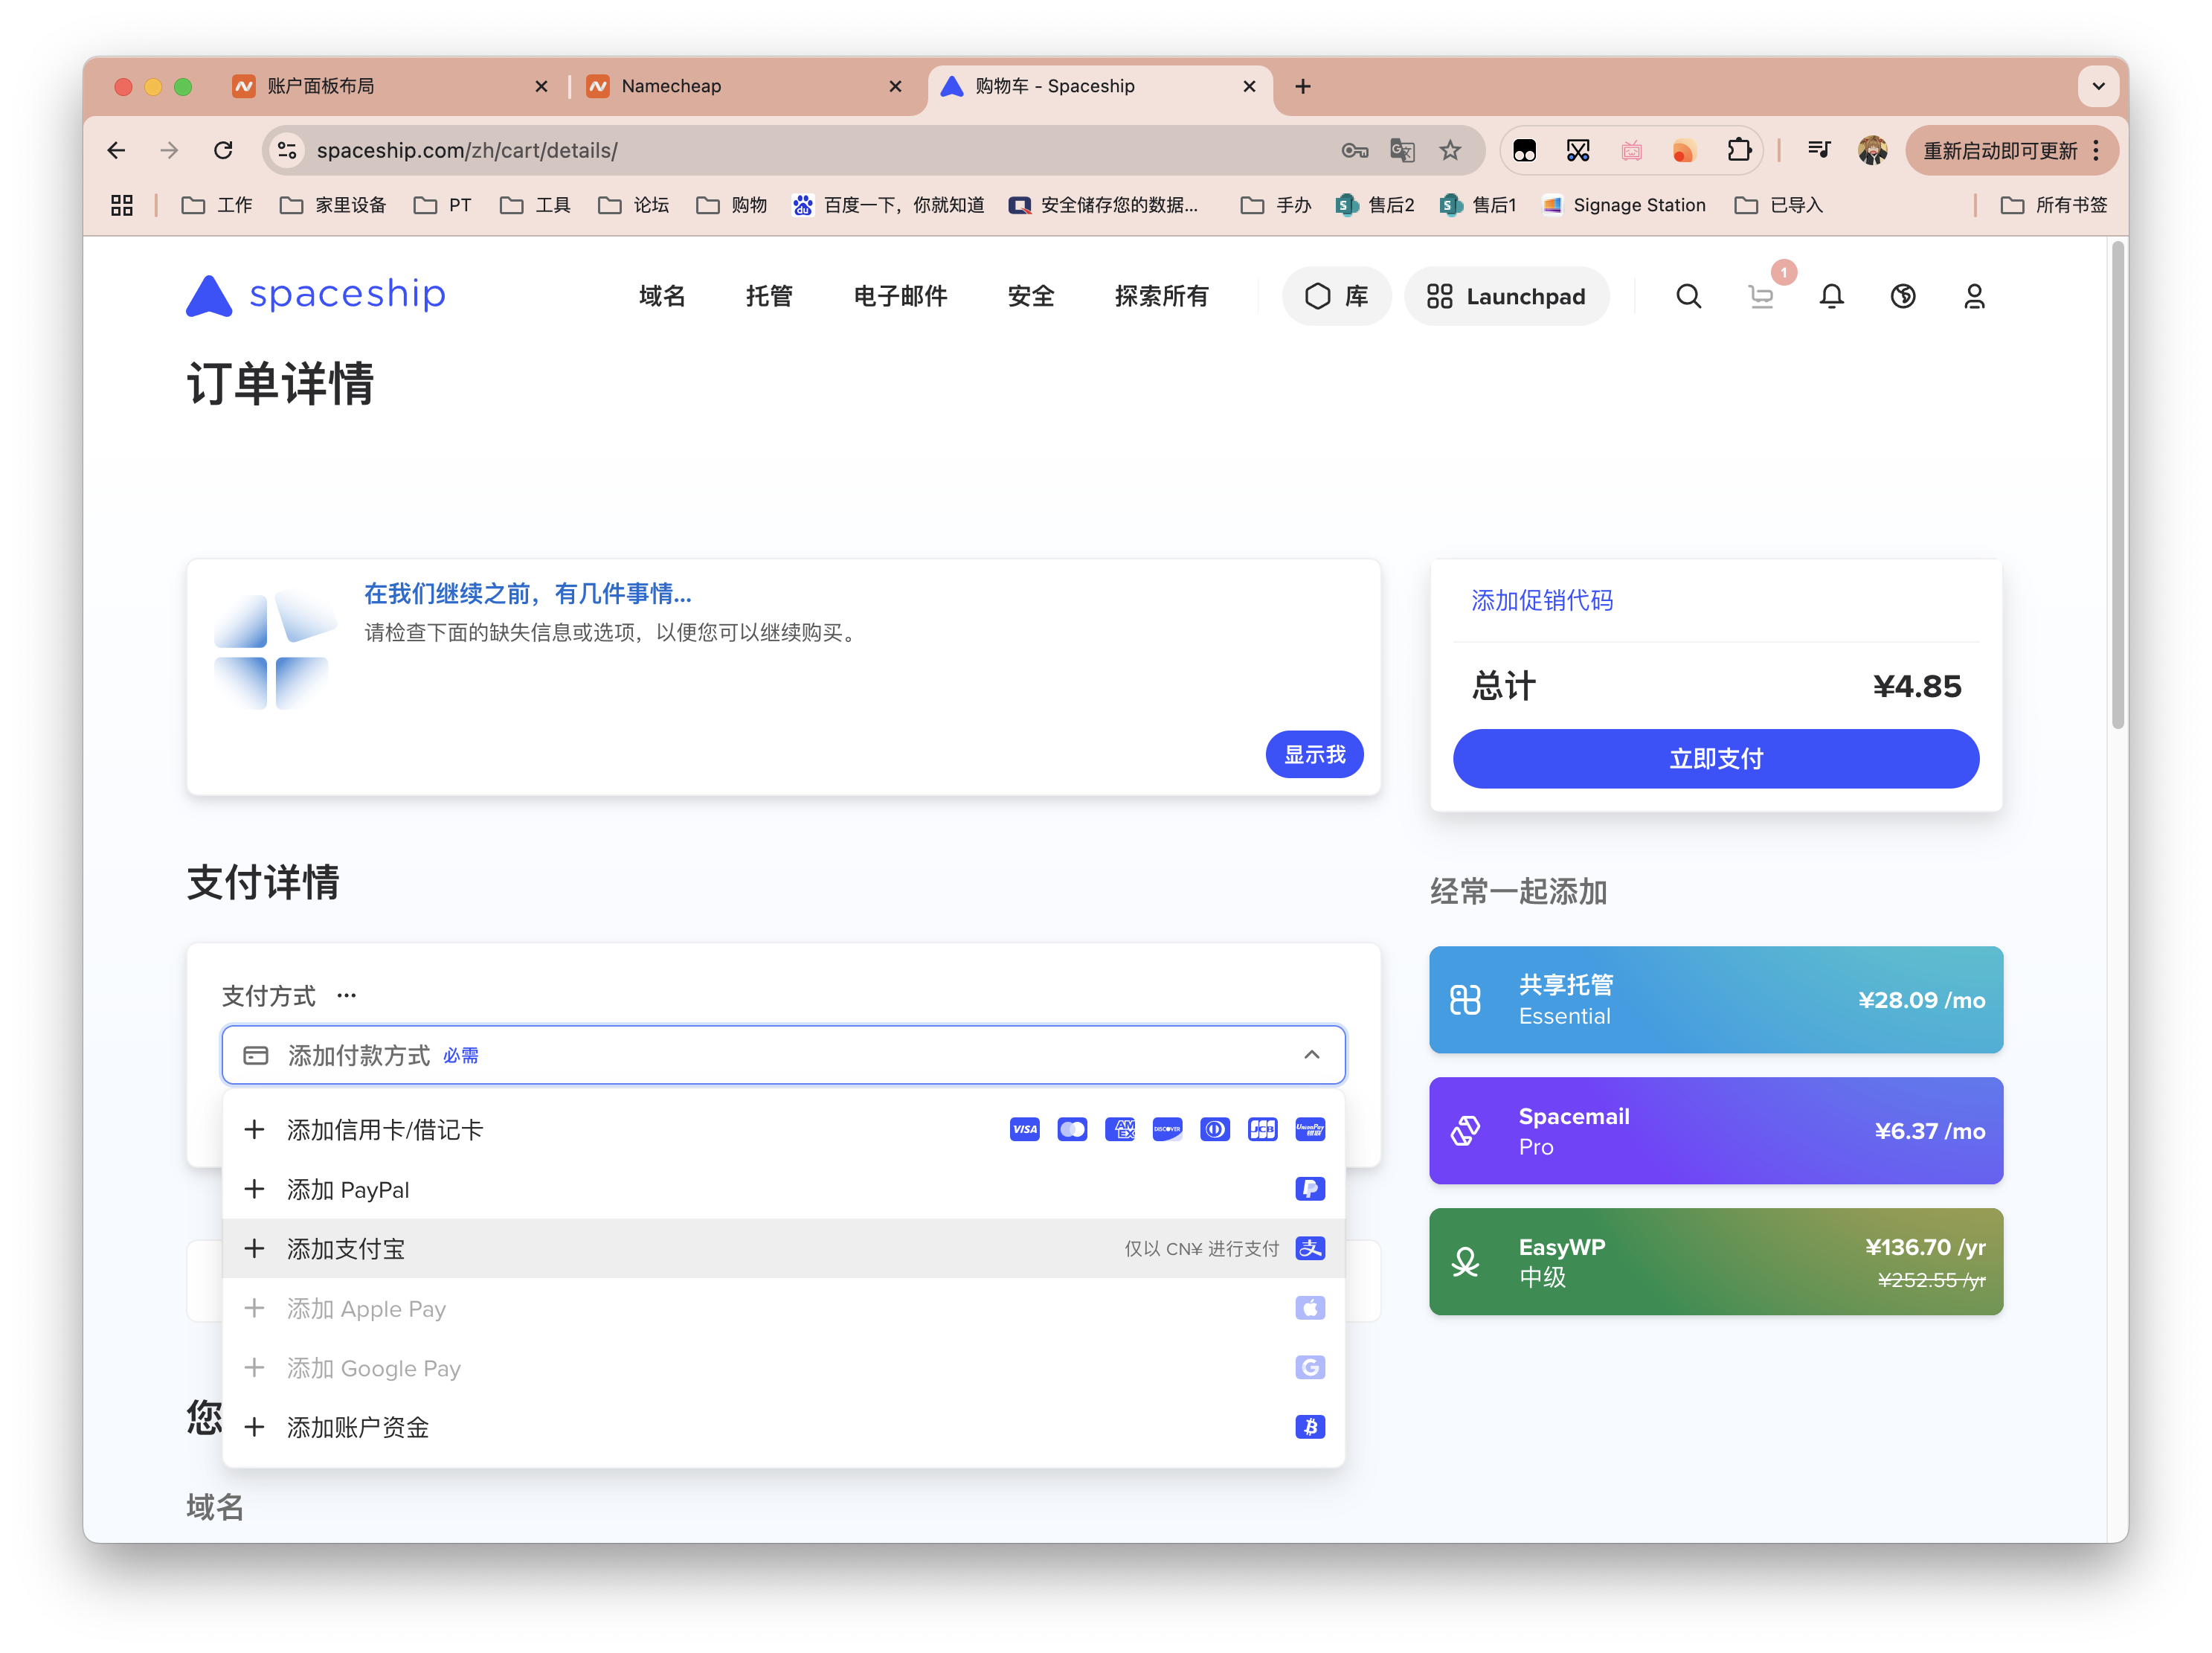Add 共享托管 Essential to cart
Image resolution: width=2212 pixels, height=1653 pixels.
pyautogui.click(x=1715, y=1000)
